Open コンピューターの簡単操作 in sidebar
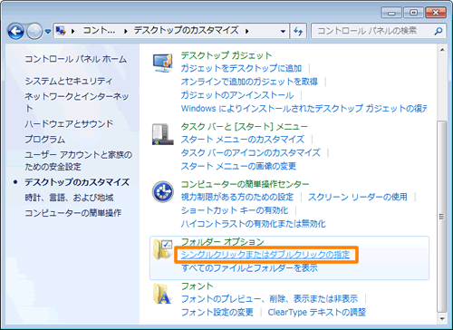This screenshot has width=453, height=330. (x=72, y=213)
